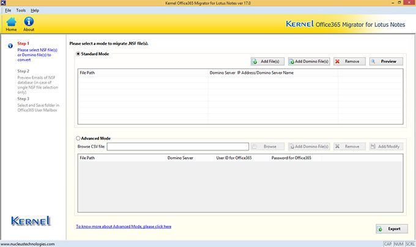Restore the window with the maximize button
Image resolution: width=416 pixels, height=247 pixels.
click(399, 2)
